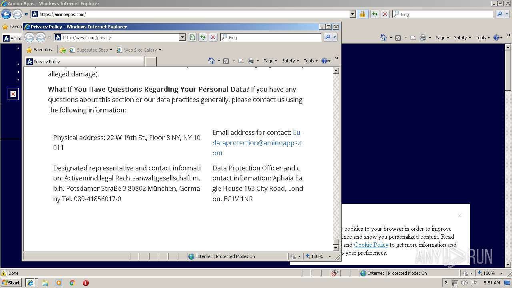Open red antivirus icon in taskbar

click(86, 283)
